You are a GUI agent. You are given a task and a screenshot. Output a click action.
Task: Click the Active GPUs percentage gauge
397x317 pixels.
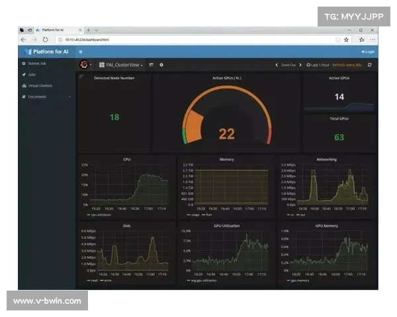click(x=226, y=115)
